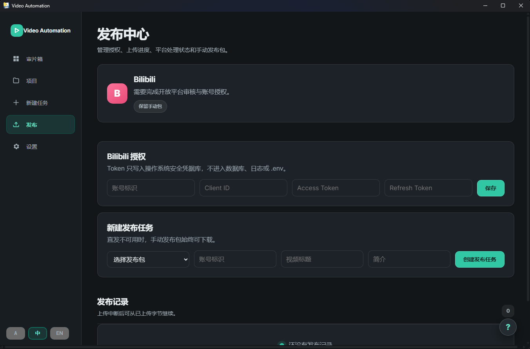The width and height of the screenshot is (530, 349).
Task: Click the Video Automation title bar app icon
Action: point(6,5)
